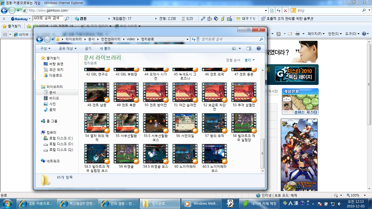Expand the 구성 menu dropdown
Viewport: 372px width, 209px height.
point(45,48)
